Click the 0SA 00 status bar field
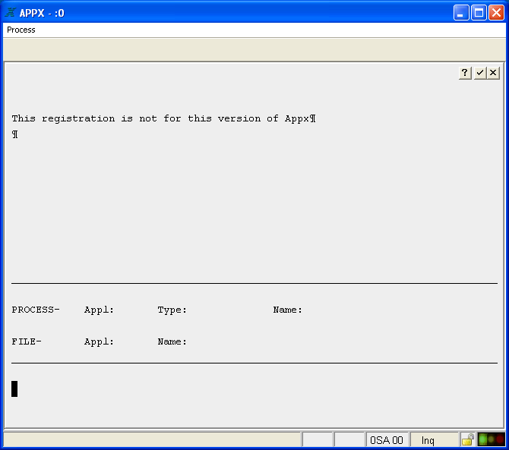This screenshot has height=450, width=509. pos(387,440)
